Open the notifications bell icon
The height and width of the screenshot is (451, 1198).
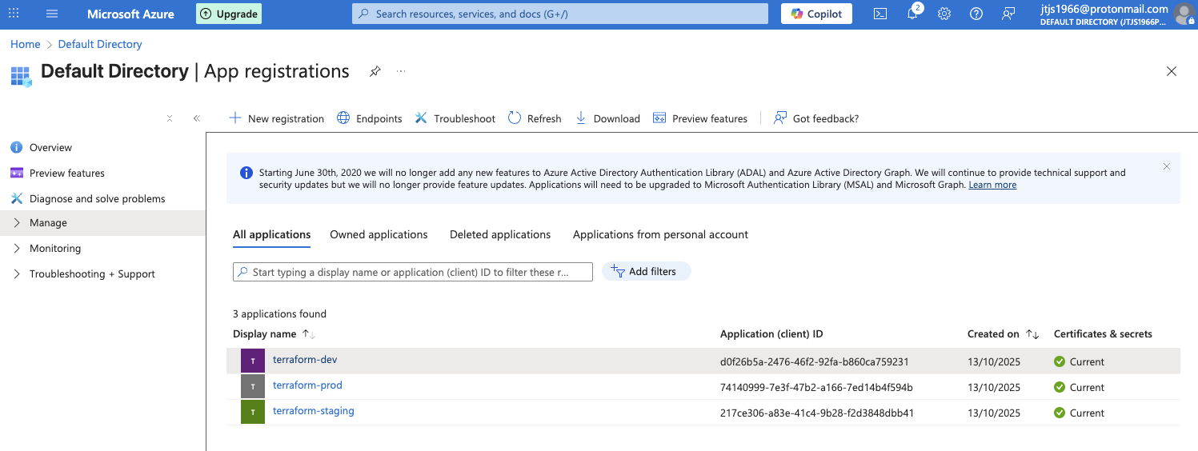click(x=912, y=14)
